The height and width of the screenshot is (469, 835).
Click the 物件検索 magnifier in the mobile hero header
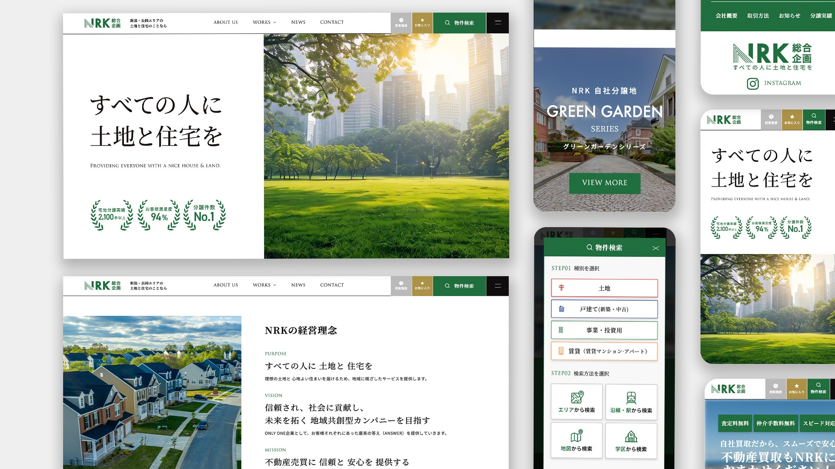tap(814, 116)
